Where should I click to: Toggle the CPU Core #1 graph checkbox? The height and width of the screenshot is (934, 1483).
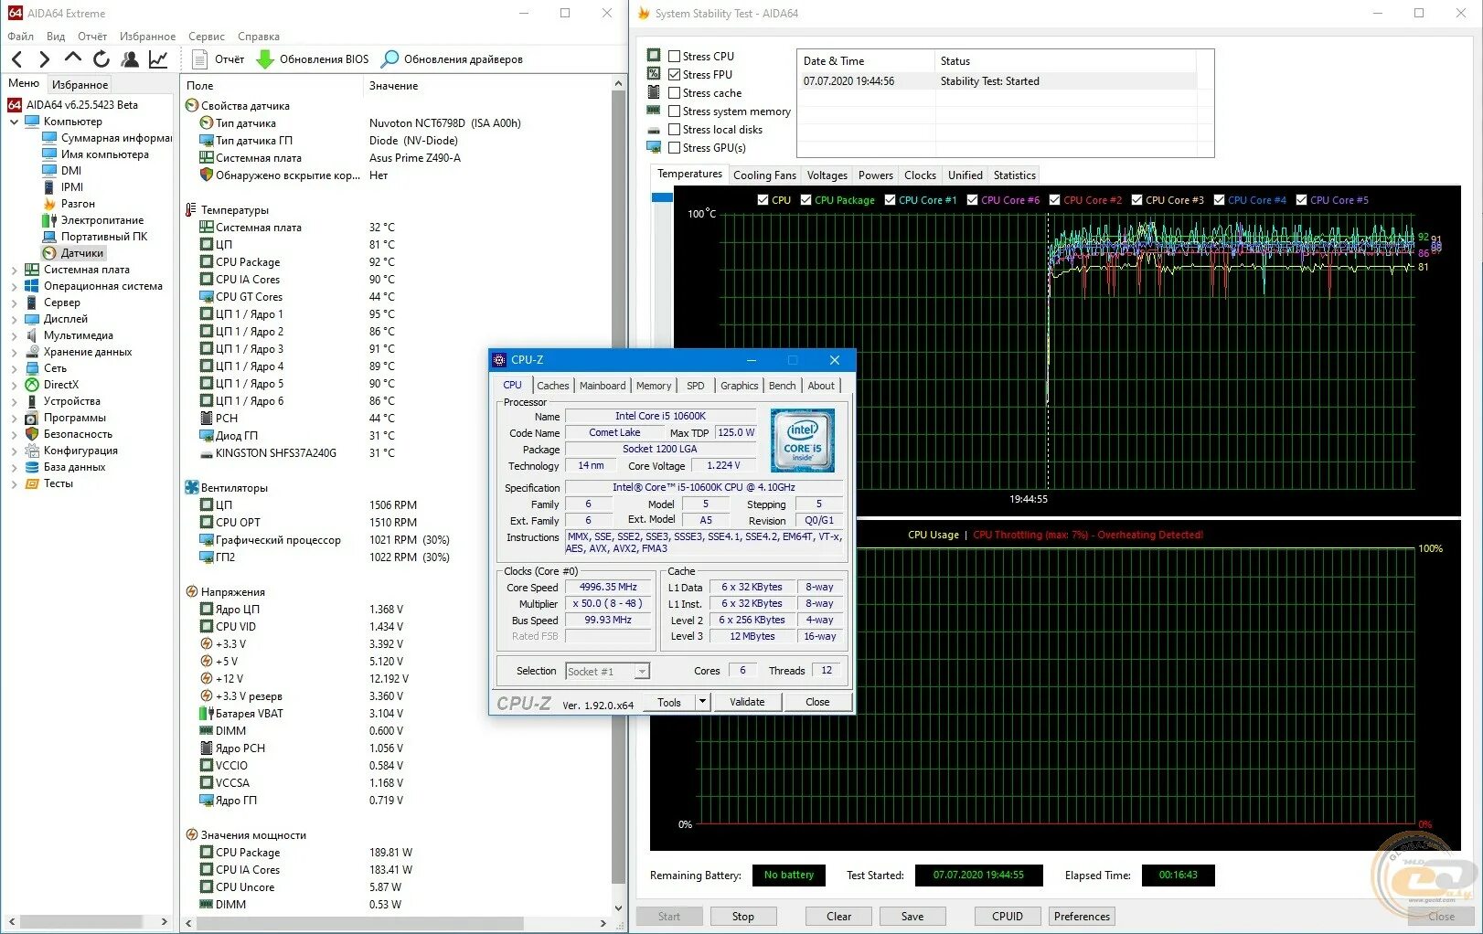pos(890,200)
